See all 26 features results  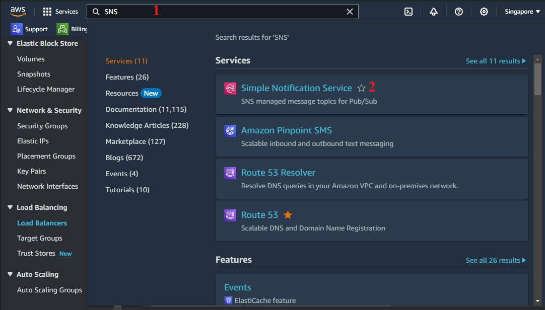[x=496, y=260]
